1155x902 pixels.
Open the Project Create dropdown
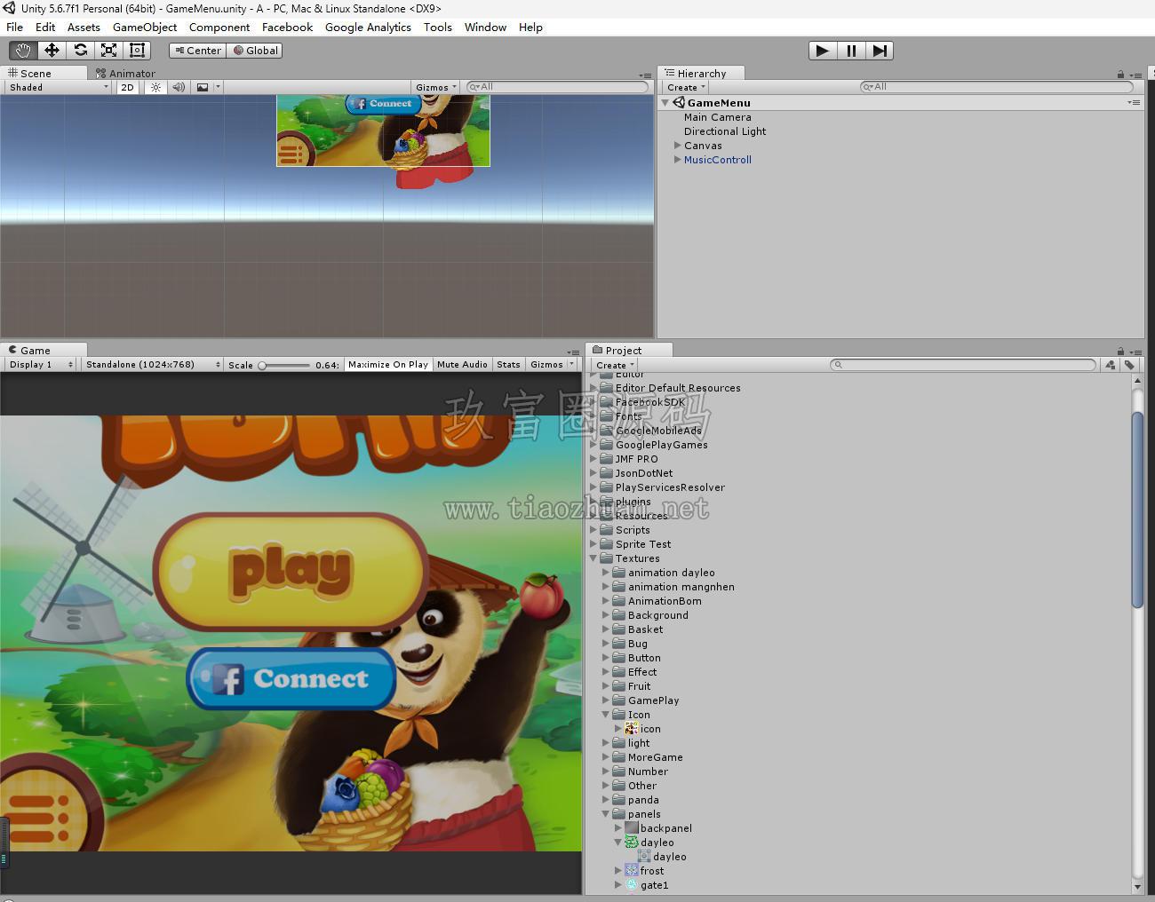[615, 364]
